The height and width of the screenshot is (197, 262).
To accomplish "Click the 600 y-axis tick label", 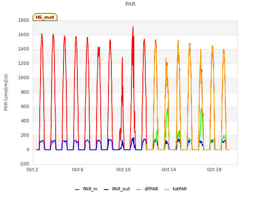I will (x=25, y=107).
